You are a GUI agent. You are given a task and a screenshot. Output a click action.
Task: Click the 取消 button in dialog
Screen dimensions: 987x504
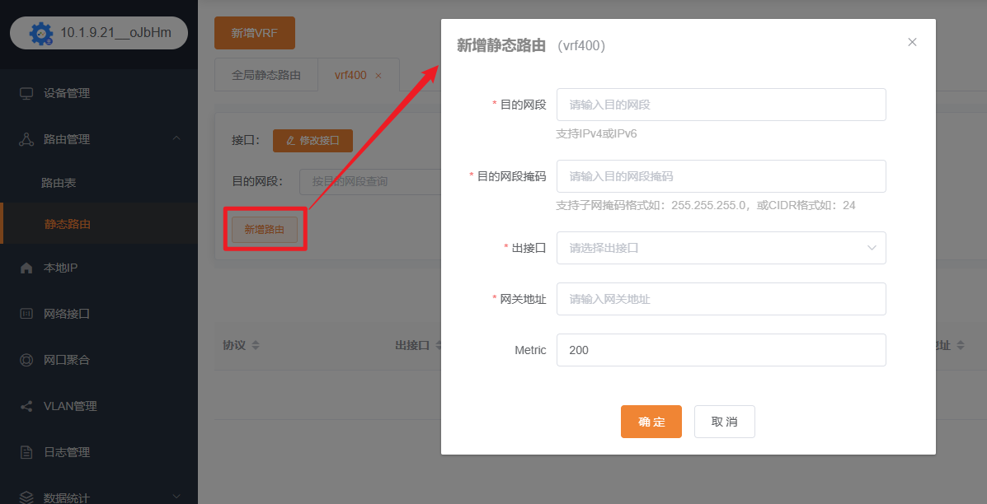(x=724, y=422)
